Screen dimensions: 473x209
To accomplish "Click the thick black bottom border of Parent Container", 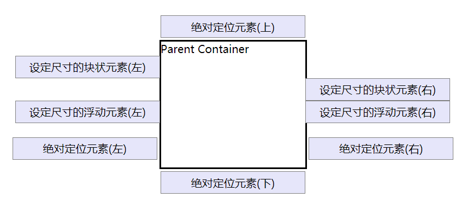I will tap(233, 167).
